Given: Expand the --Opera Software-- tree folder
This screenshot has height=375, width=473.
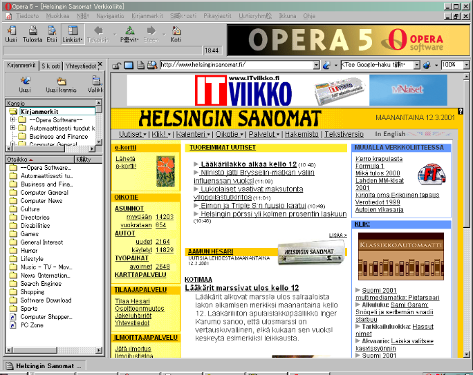Looking at the screenshot, I should (x=12, y=119).
